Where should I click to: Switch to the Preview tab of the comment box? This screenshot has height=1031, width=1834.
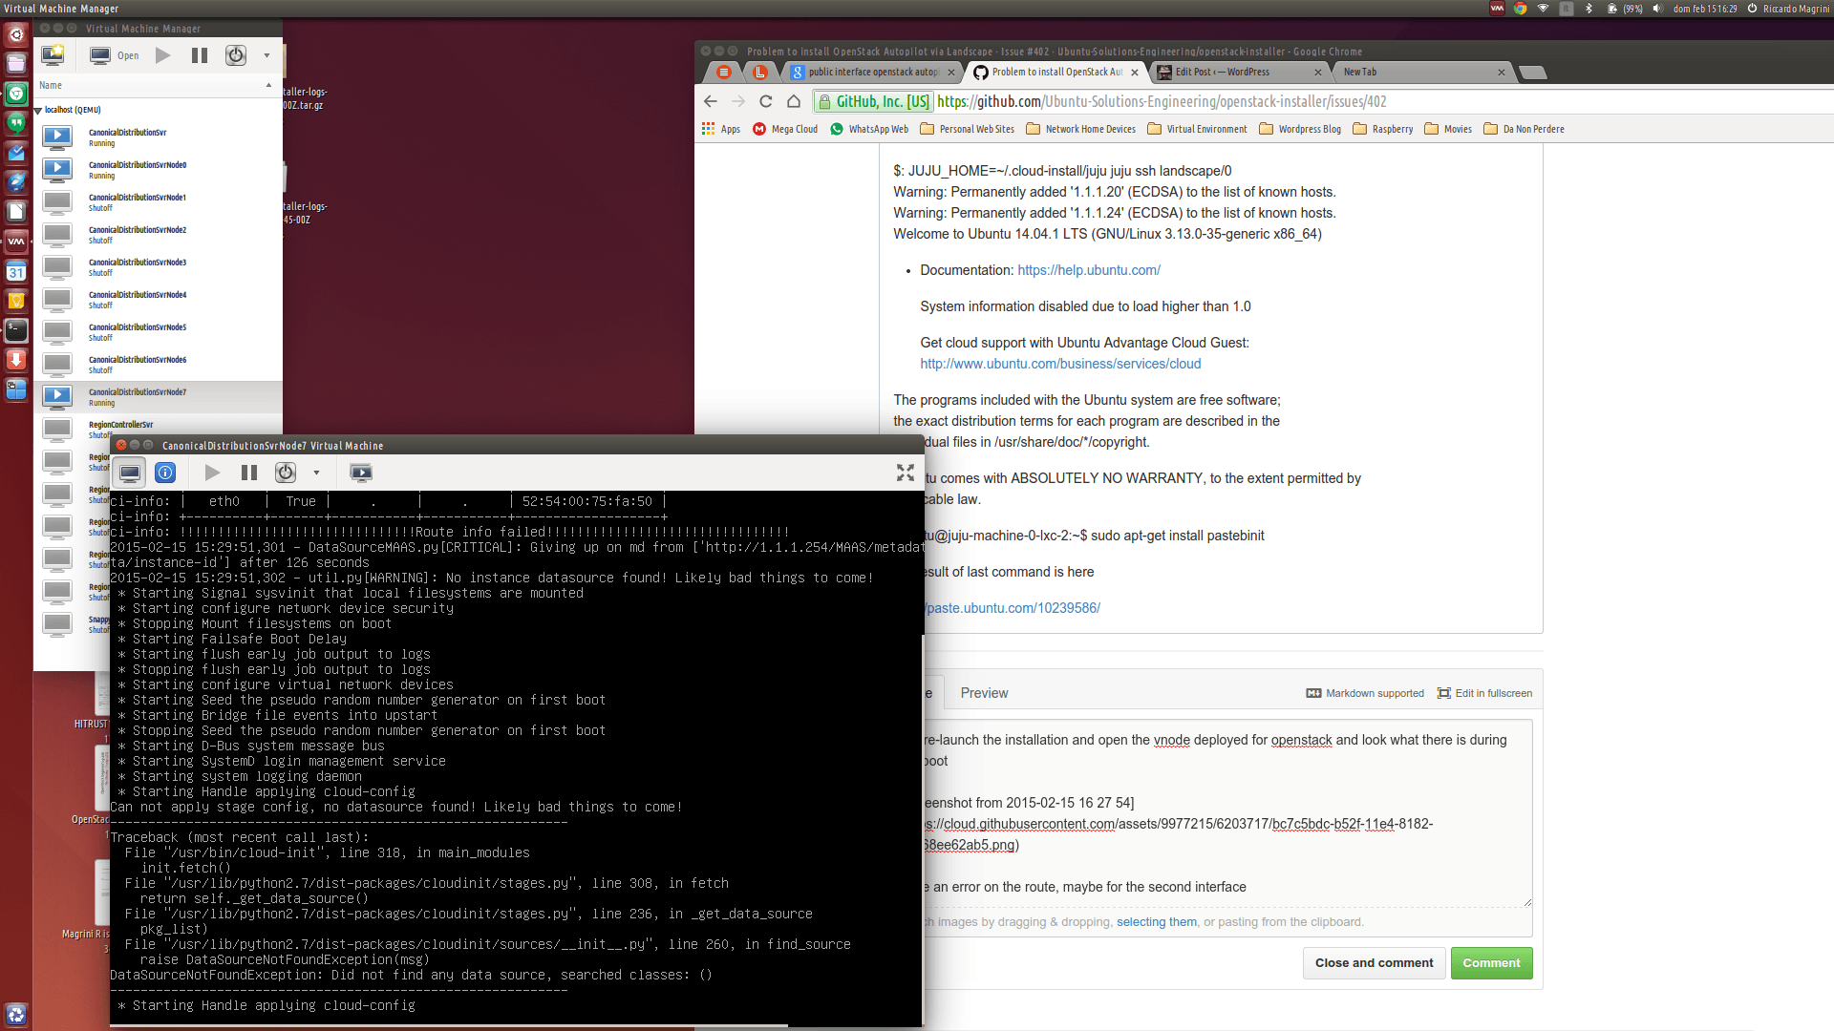984,693
